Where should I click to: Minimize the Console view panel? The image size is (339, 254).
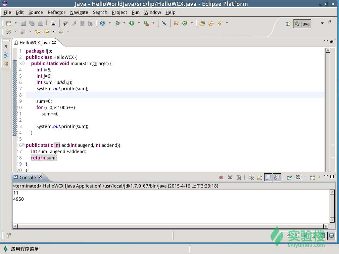click(326, 176)
